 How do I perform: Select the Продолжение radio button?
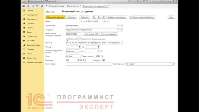[x=79, y=39]
